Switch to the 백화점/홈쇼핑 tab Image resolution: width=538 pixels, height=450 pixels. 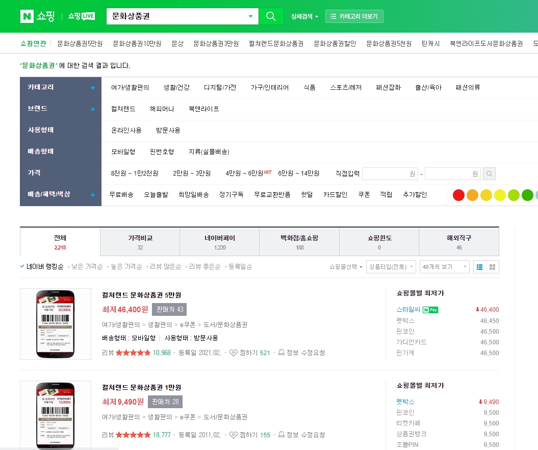pyautogui.click(x=299, y=242)
